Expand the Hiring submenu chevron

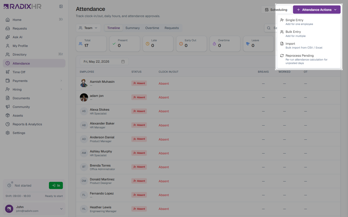pos(61,89)
